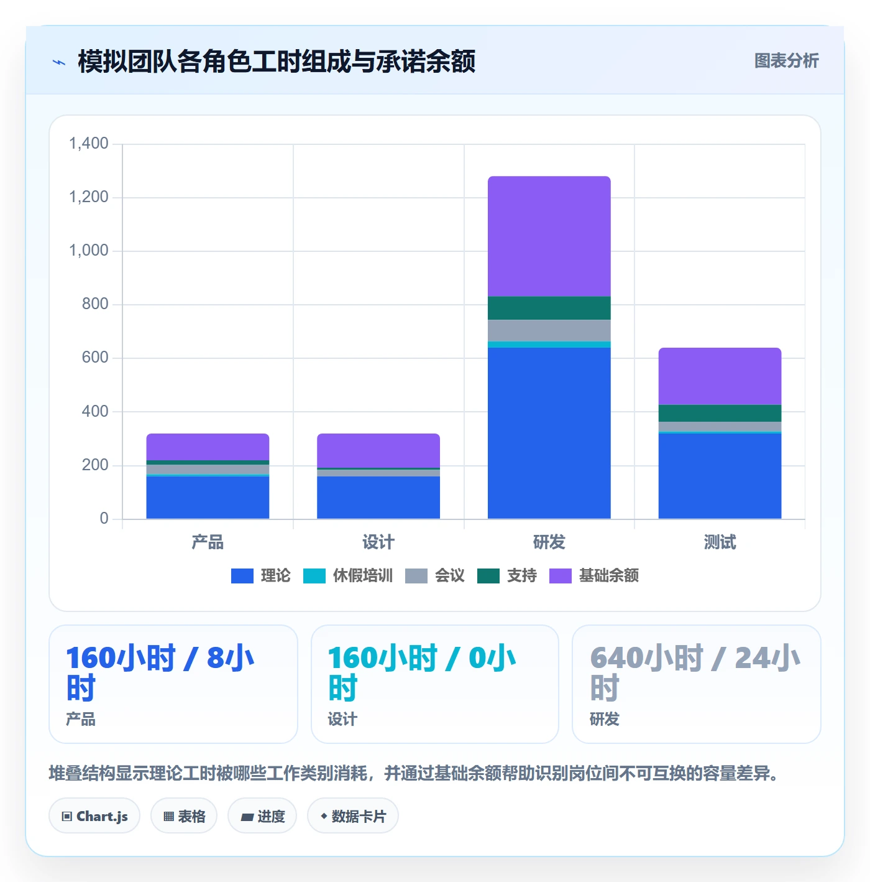Click the purple 基础余额 segment of 产品 bar
The width and height of the screenshot is (870, 882).
(x=208, y=447)
